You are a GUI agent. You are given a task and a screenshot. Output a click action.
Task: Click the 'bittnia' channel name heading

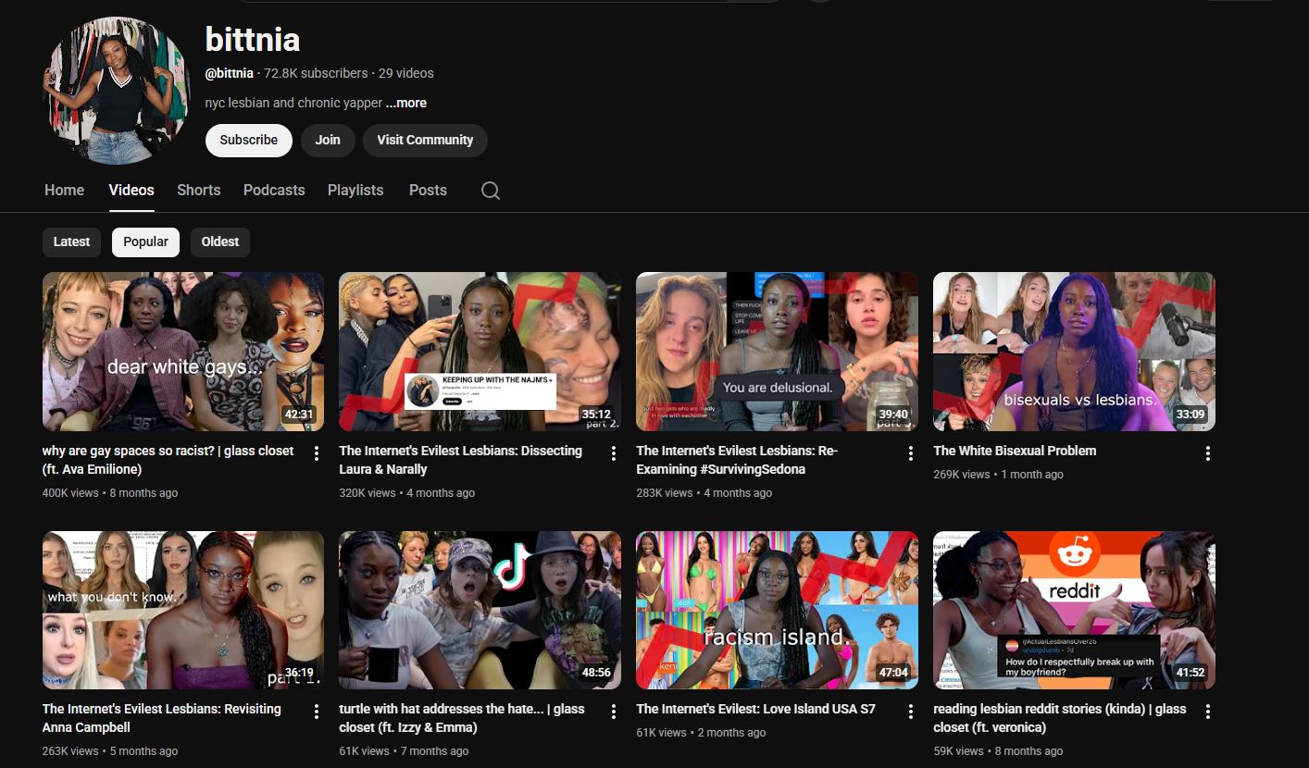pyautogui.click(x=253, y=39)
